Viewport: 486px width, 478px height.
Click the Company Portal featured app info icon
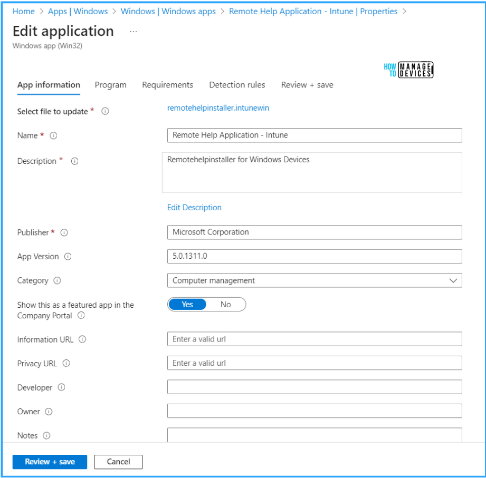(x=81, y=316)
